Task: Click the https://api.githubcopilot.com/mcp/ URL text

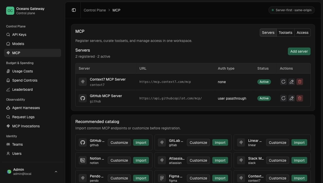Action: (x=171, y=98)
